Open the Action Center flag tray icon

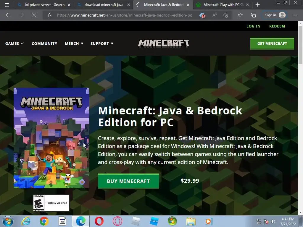point(266,221)
